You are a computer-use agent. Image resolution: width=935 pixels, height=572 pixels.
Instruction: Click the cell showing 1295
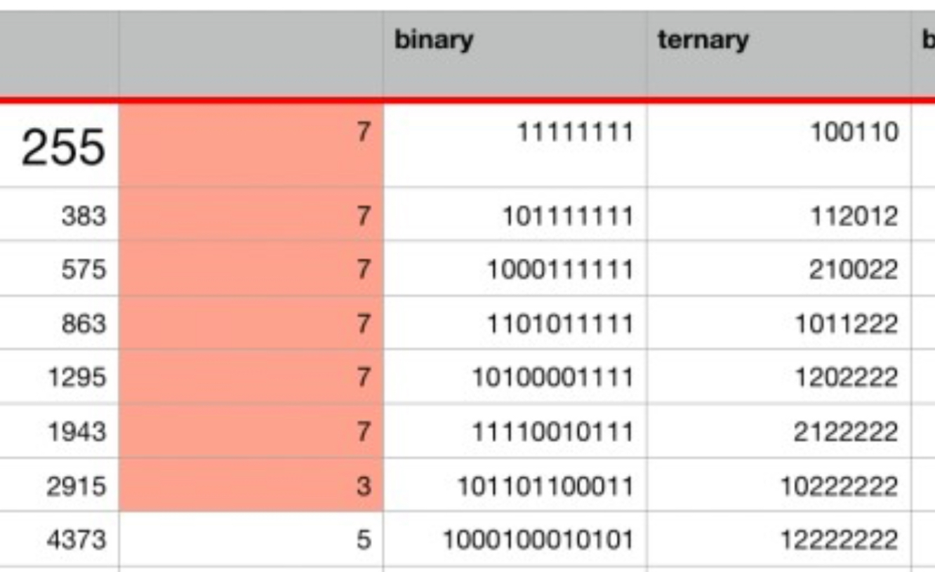(x=77, y=378)
